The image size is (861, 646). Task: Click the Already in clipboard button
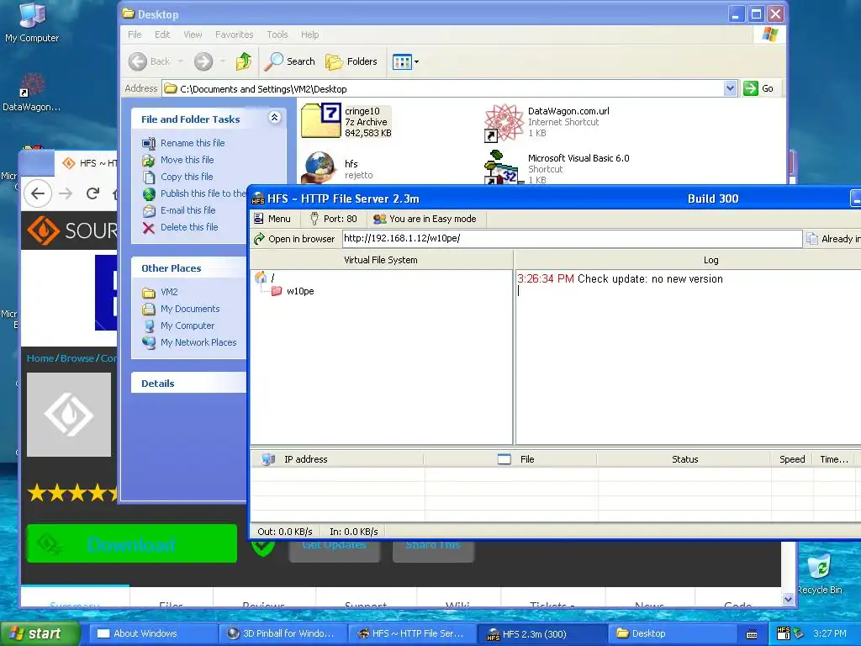point(833,239)
